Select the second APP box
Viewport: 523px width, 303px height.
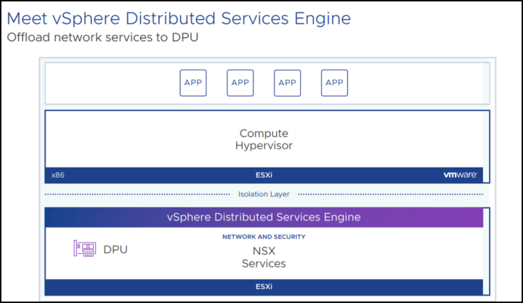pyautogui.click(x=240, y=83)
